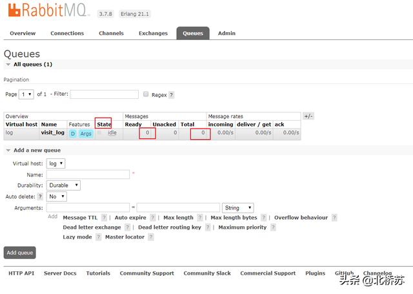Toggle table columns with +/- button
Viewport: 413px width, 294px height.
(308, 116)
